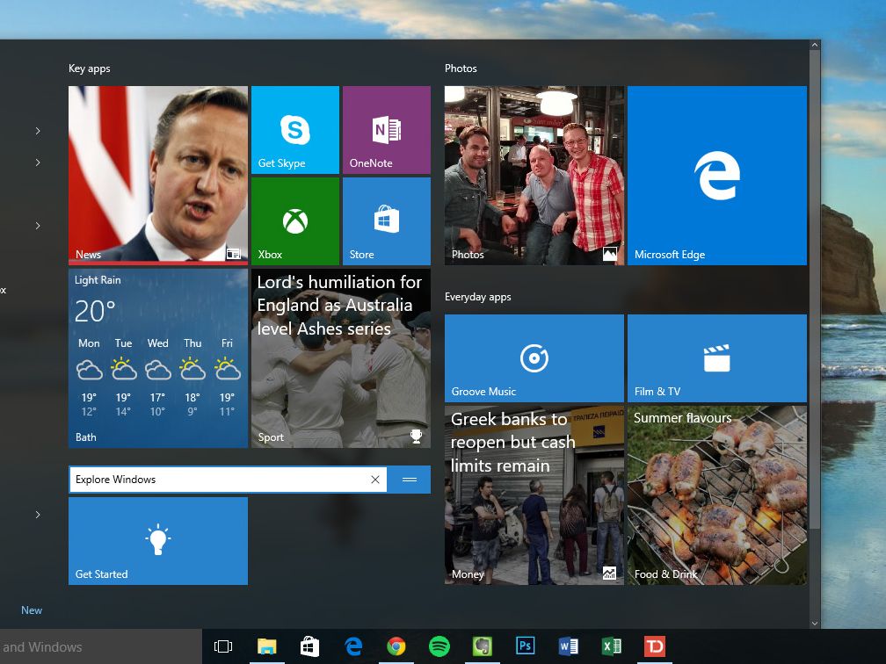The image size is (886, 664).
Task: Open Evernote from the taskbar
Action: (482, 646)
